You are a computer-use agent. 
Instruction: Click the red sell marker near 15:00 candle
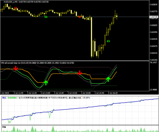point(80,17)
